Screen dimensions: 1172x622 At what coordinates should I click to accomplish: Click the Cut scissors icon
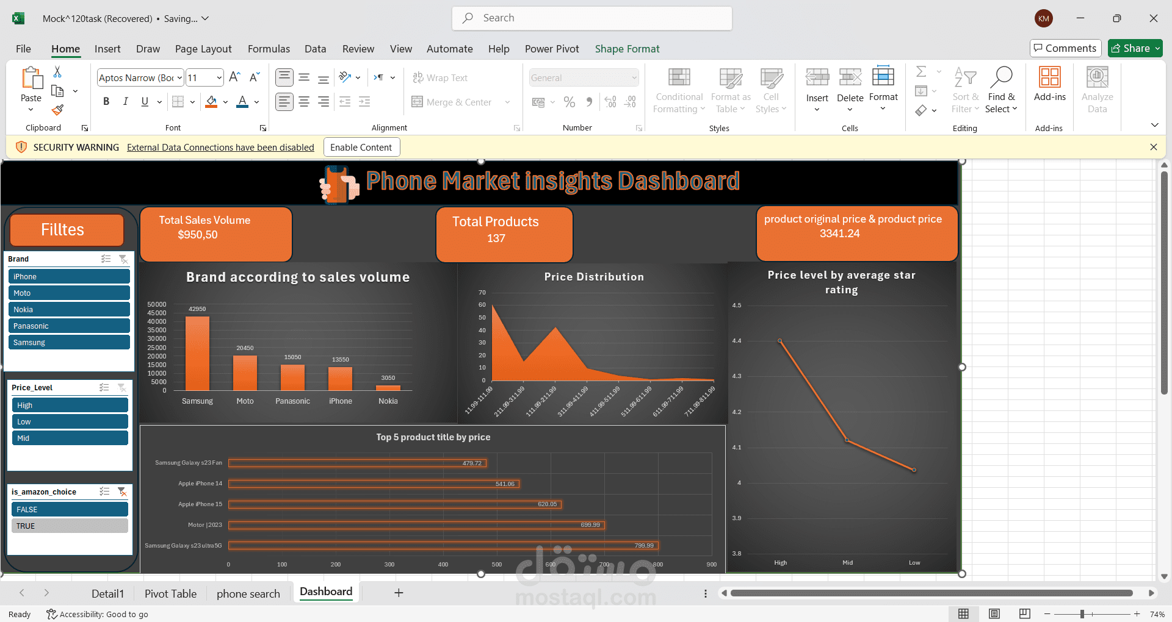pos(57,72)
